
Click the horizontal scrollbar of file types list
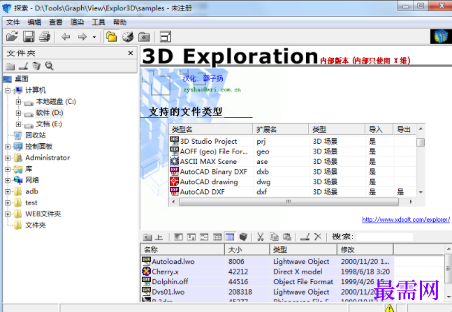(289, 202)
